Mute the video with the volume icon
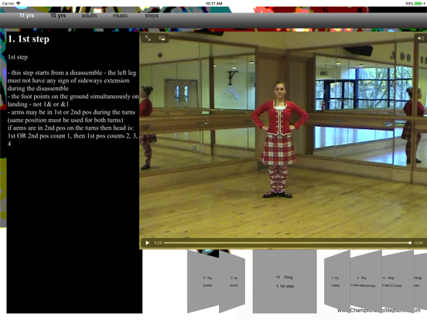 point(421,39)
